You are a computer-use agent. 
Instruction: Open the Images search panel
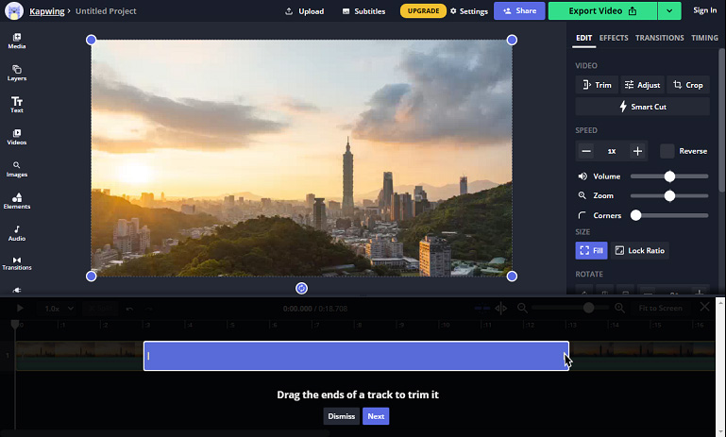click(x=17, y=170)
